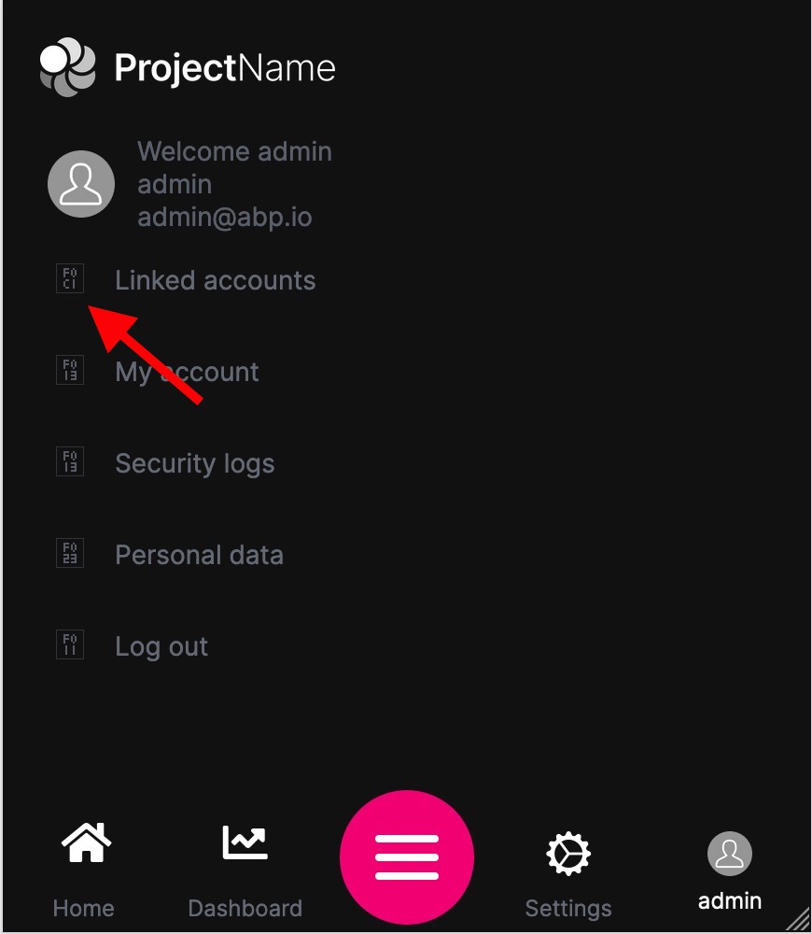Click the icon beside Linked accounts
Image resolution: width=812 pixels, height=934 pixels.
[x=70, y=278]
